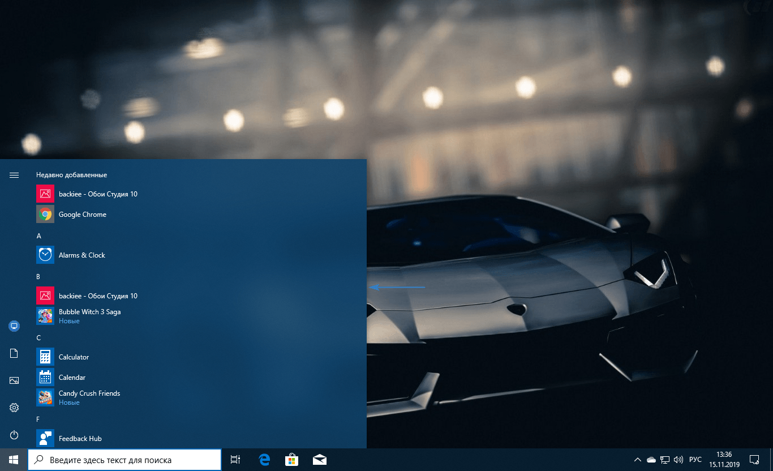Image resolution: width=773 pixels, height=471 pixels.
Task: Open Alarms & Clock app
Action: click(81, 255)
